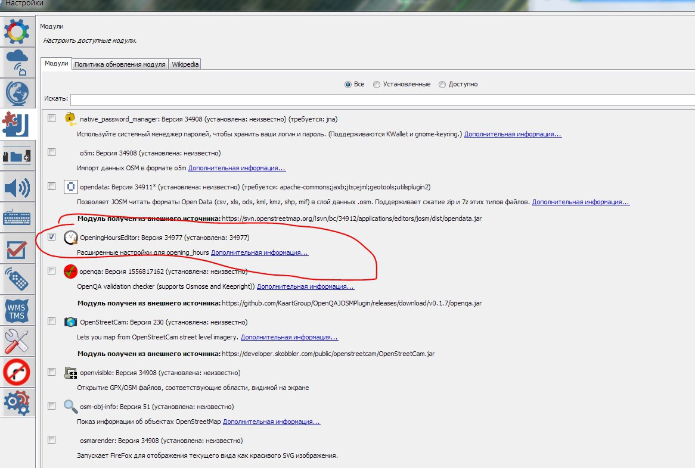This screenshot has height=468, width=695.
Task: Open more info link for osm-obj-info
Action: [x=272, y=422]
